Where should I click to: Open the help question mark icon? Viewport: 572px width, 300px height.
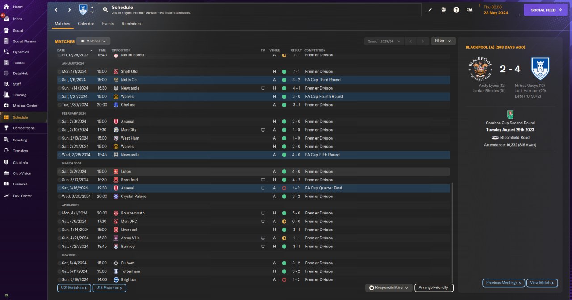pos(456,10)
